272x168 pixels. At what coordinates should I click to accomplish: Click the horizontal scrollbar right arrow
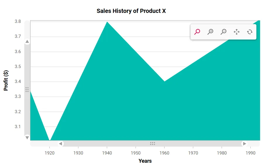point(245,144)
